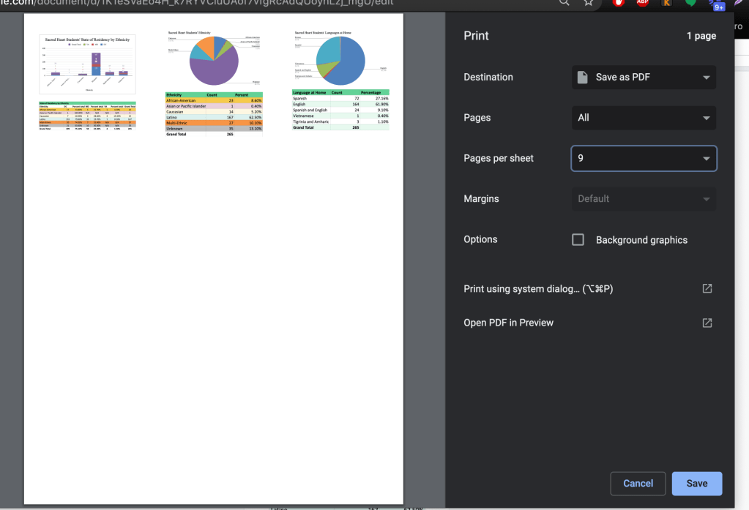The height and width of the screenshot is (510, 749).
Task: Click the disabled Margins dropdown
Action: (x=644, y=199)
